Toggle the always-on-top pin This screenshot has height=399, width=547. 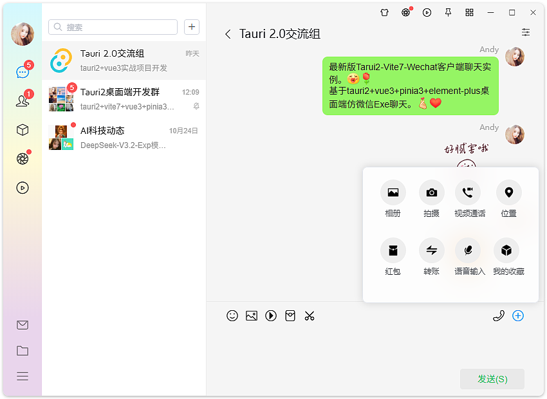tap(448, 12)
